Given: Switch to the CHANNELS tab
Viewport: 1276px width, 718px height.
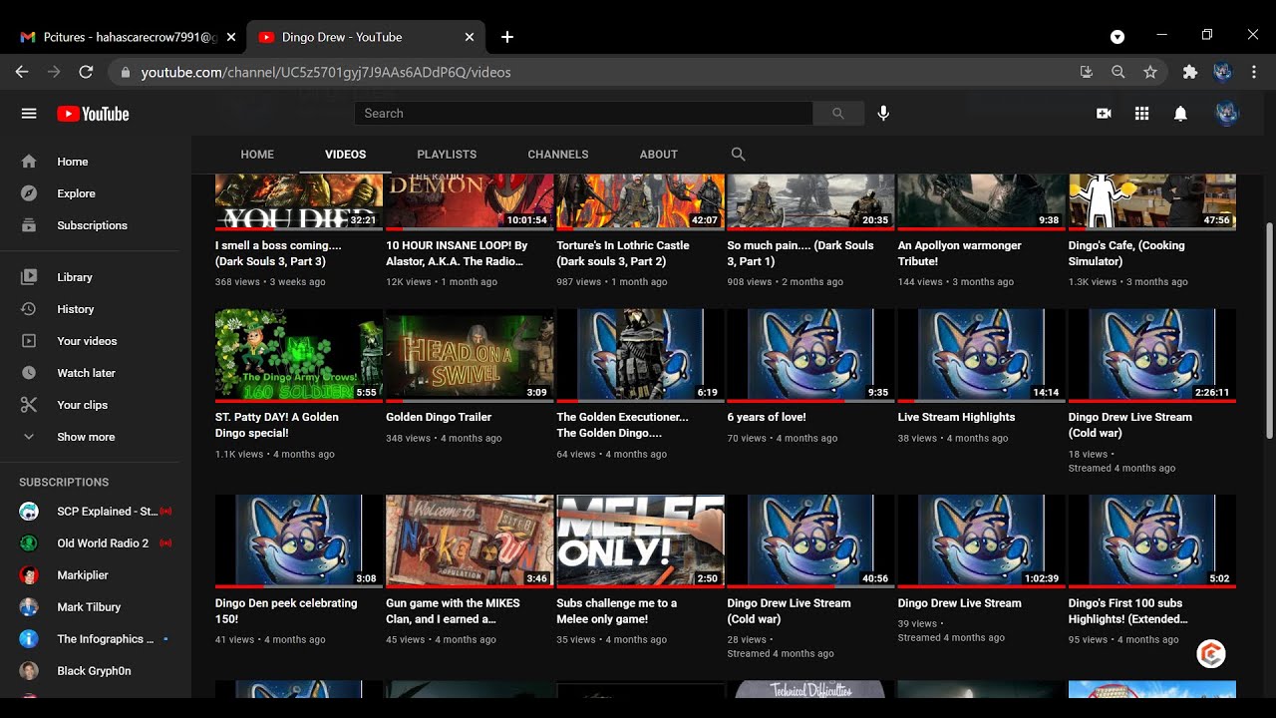Looking at the screenshot, I should click(x=558, y=155).
